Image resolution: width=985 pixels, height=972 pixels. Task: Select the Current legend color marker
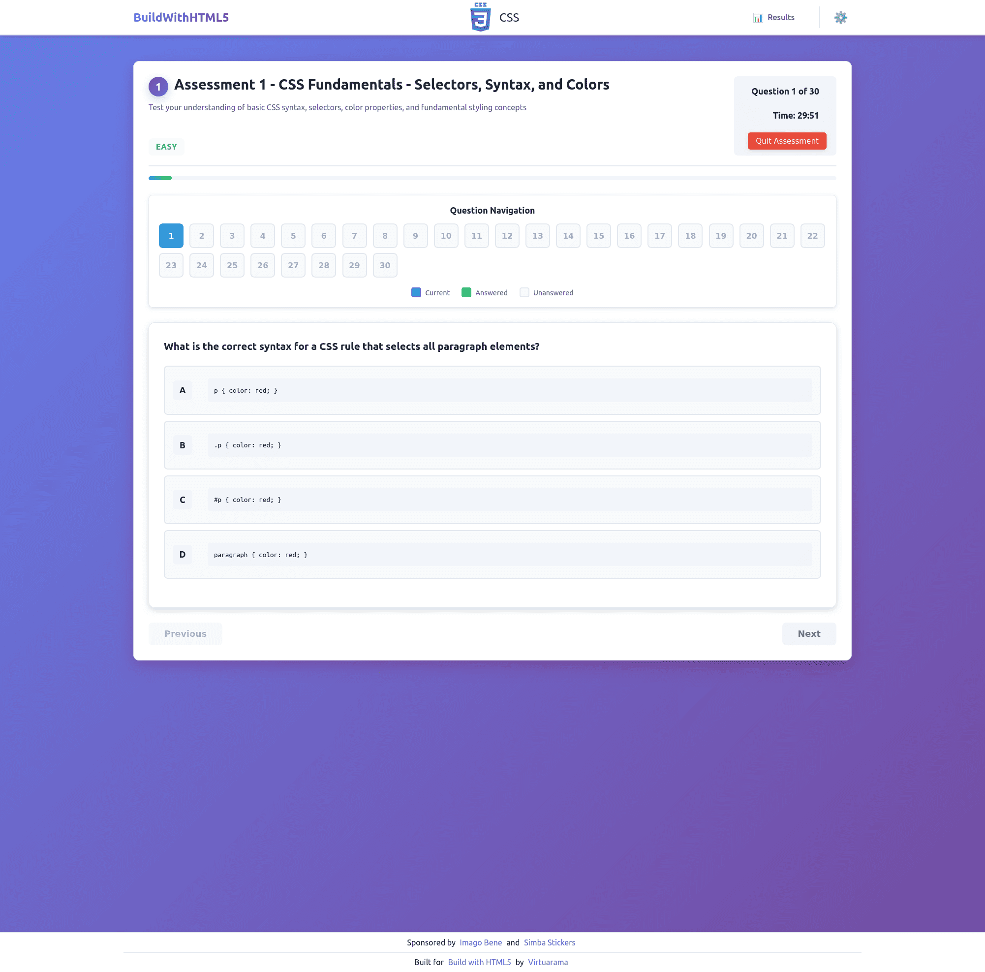416,292
